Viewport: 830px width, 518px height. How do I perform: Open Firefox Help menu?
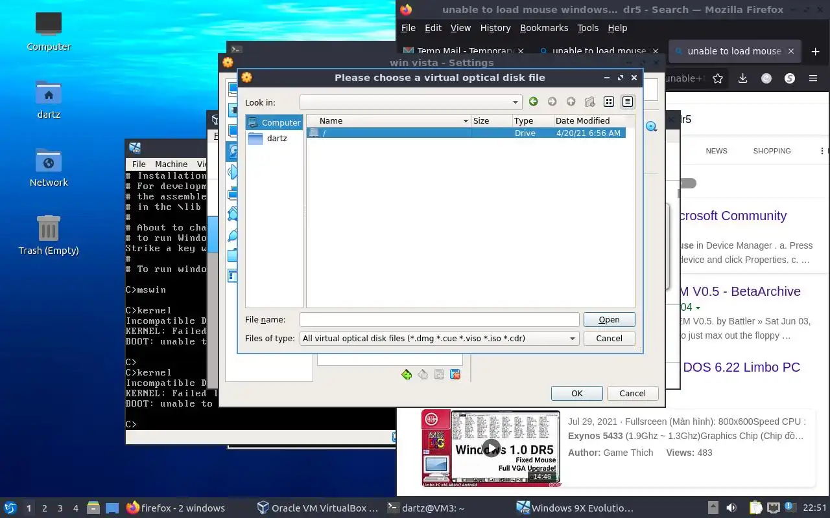pos(617,28)
